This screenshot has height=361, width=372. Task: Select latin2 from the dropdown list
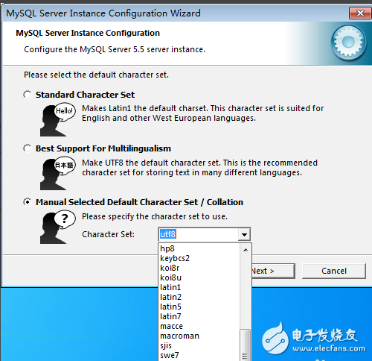[x=199, y=297]
